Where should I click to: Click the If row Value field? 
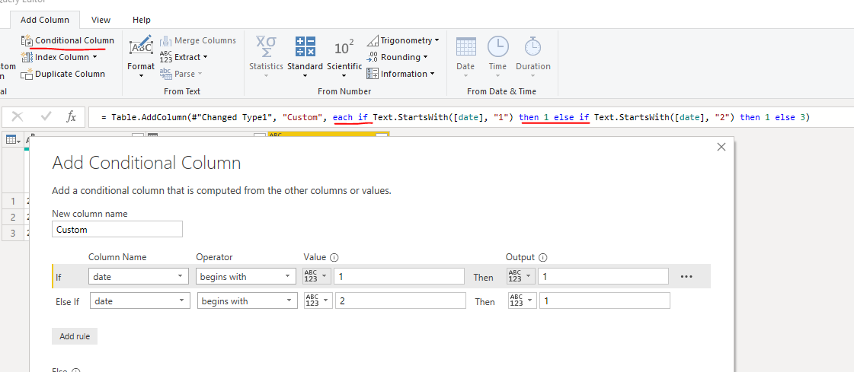coord(399,276)
